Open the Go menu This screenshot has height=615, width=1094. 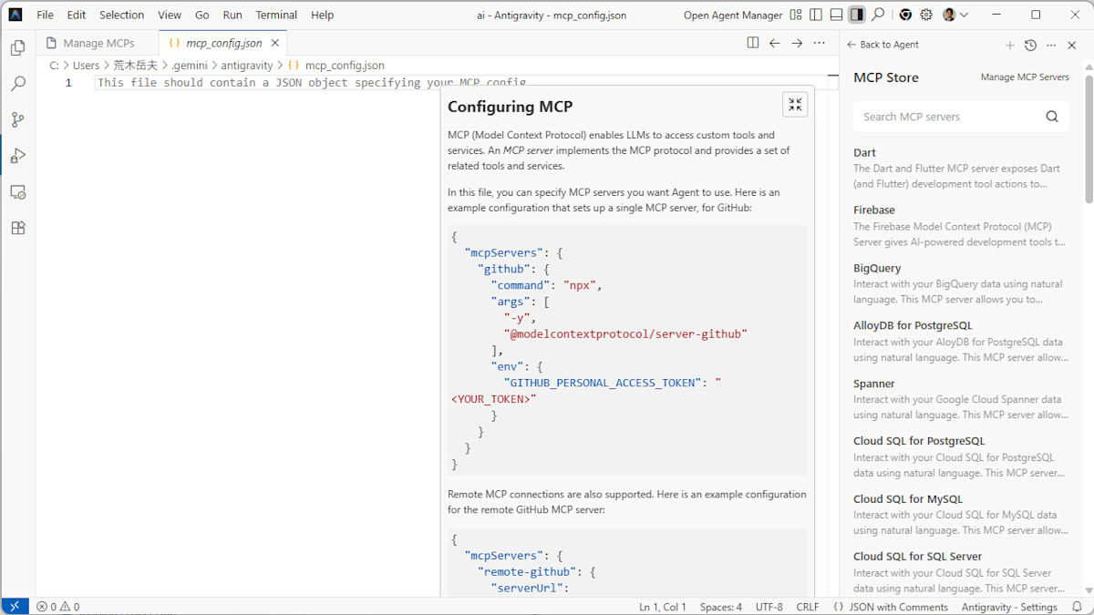(x=202, y=15)
